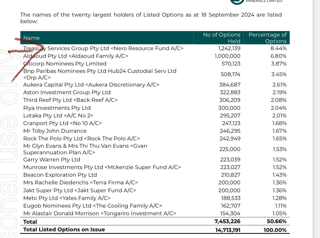320x238 pixels.
Task: Select the value 225,000
Action: click(230, 149)
